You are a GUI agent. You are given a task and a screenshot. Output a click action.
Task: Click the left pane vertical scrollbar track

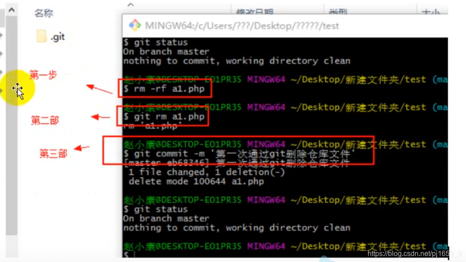pos(12,126)
